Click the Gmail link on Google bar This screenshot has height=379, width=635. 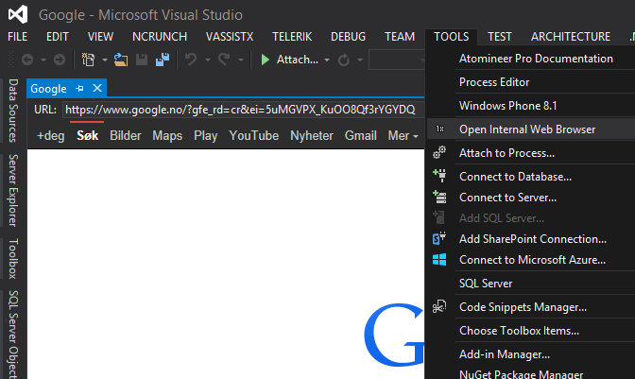point(360,136)
